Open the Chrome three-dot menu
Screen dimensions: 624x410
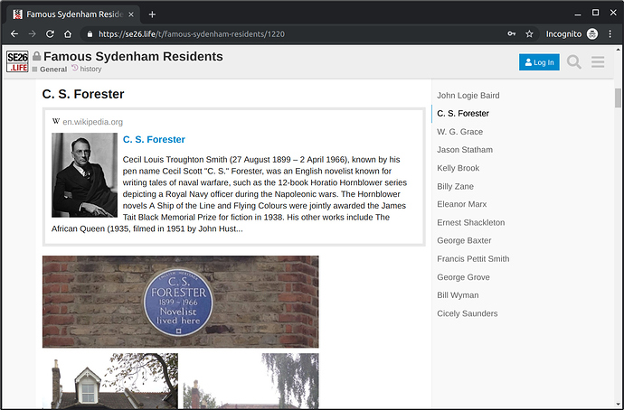point(611,34)
